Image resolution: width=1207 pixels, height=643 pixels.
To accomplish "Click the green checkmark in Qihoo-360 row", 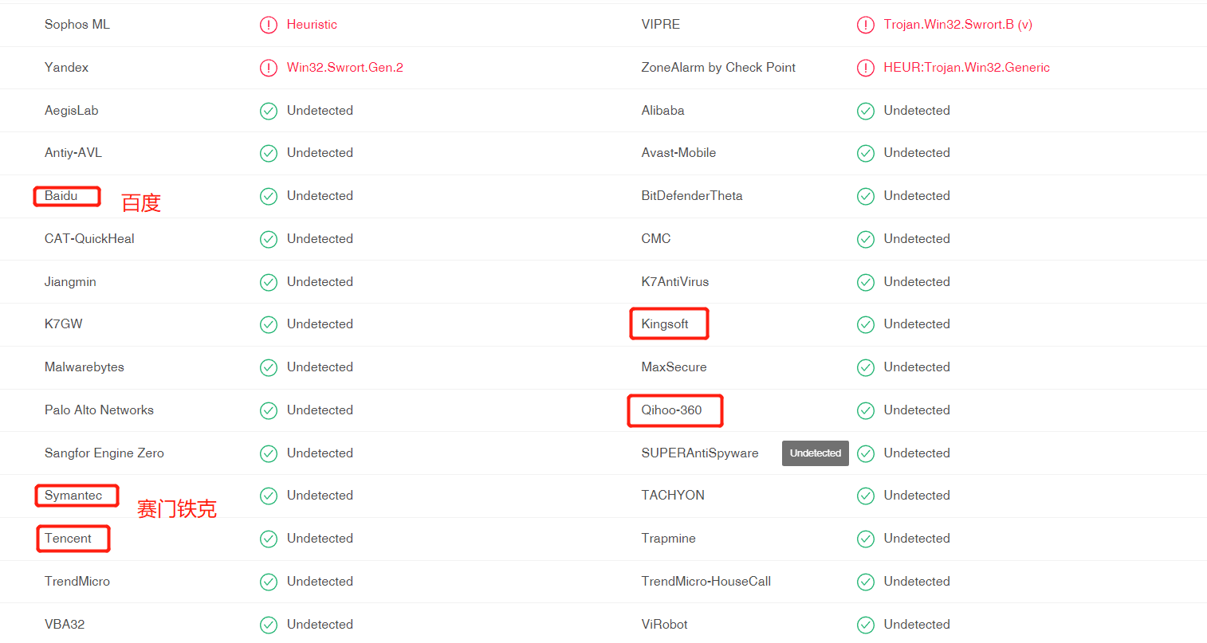I will pos(866,410).
